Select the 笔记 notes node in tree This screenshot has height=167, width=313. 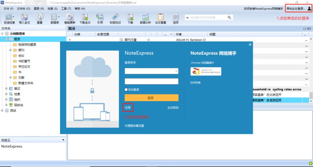point(17,89)
